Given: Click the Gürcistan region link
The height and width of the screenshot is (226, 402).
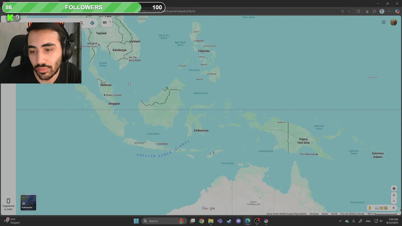Looking at the screenshot, I should (314, 214).
